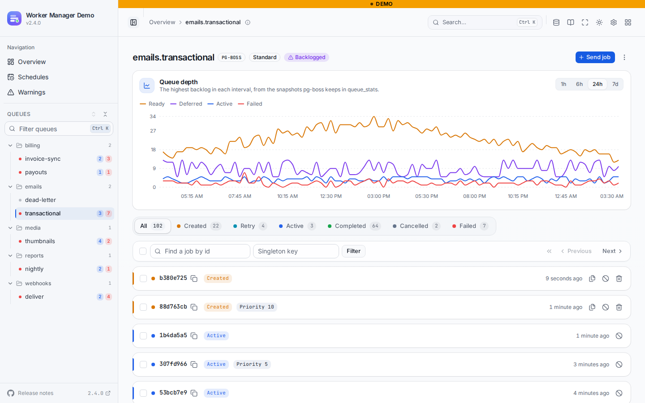Click the grid layout icon in the top bar
This screenshot has width=645, height=403.
(628, 22)
